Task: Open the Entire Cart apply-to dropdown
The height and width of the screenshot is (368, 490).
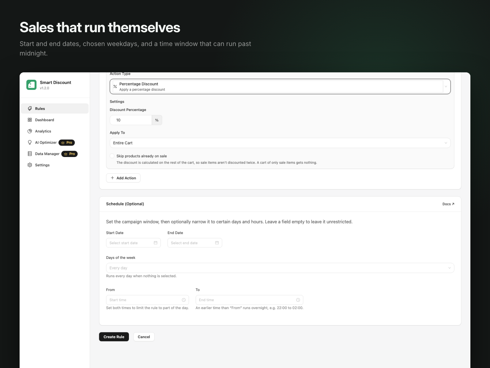Action: click(x=280, y=143)
